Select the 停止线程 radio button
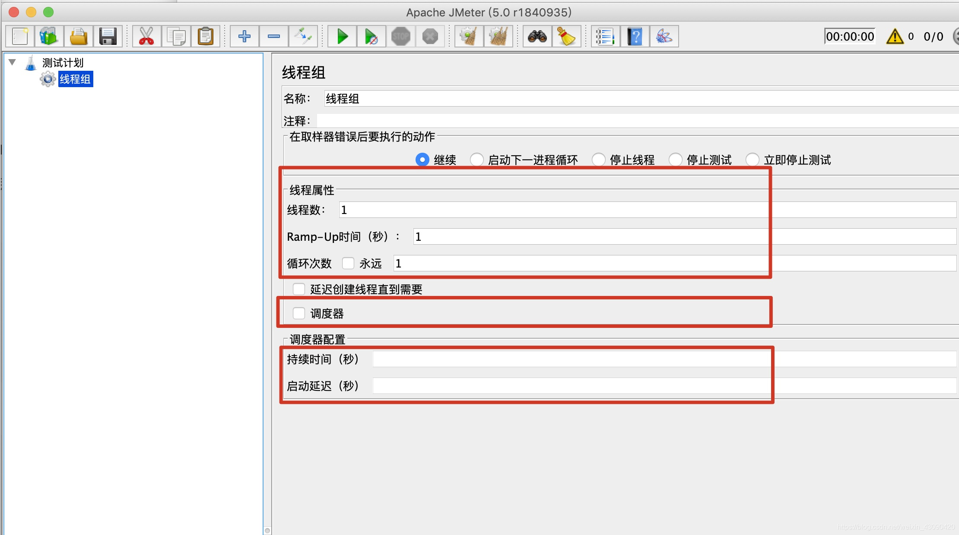959x535 pixels. [598, 160]
